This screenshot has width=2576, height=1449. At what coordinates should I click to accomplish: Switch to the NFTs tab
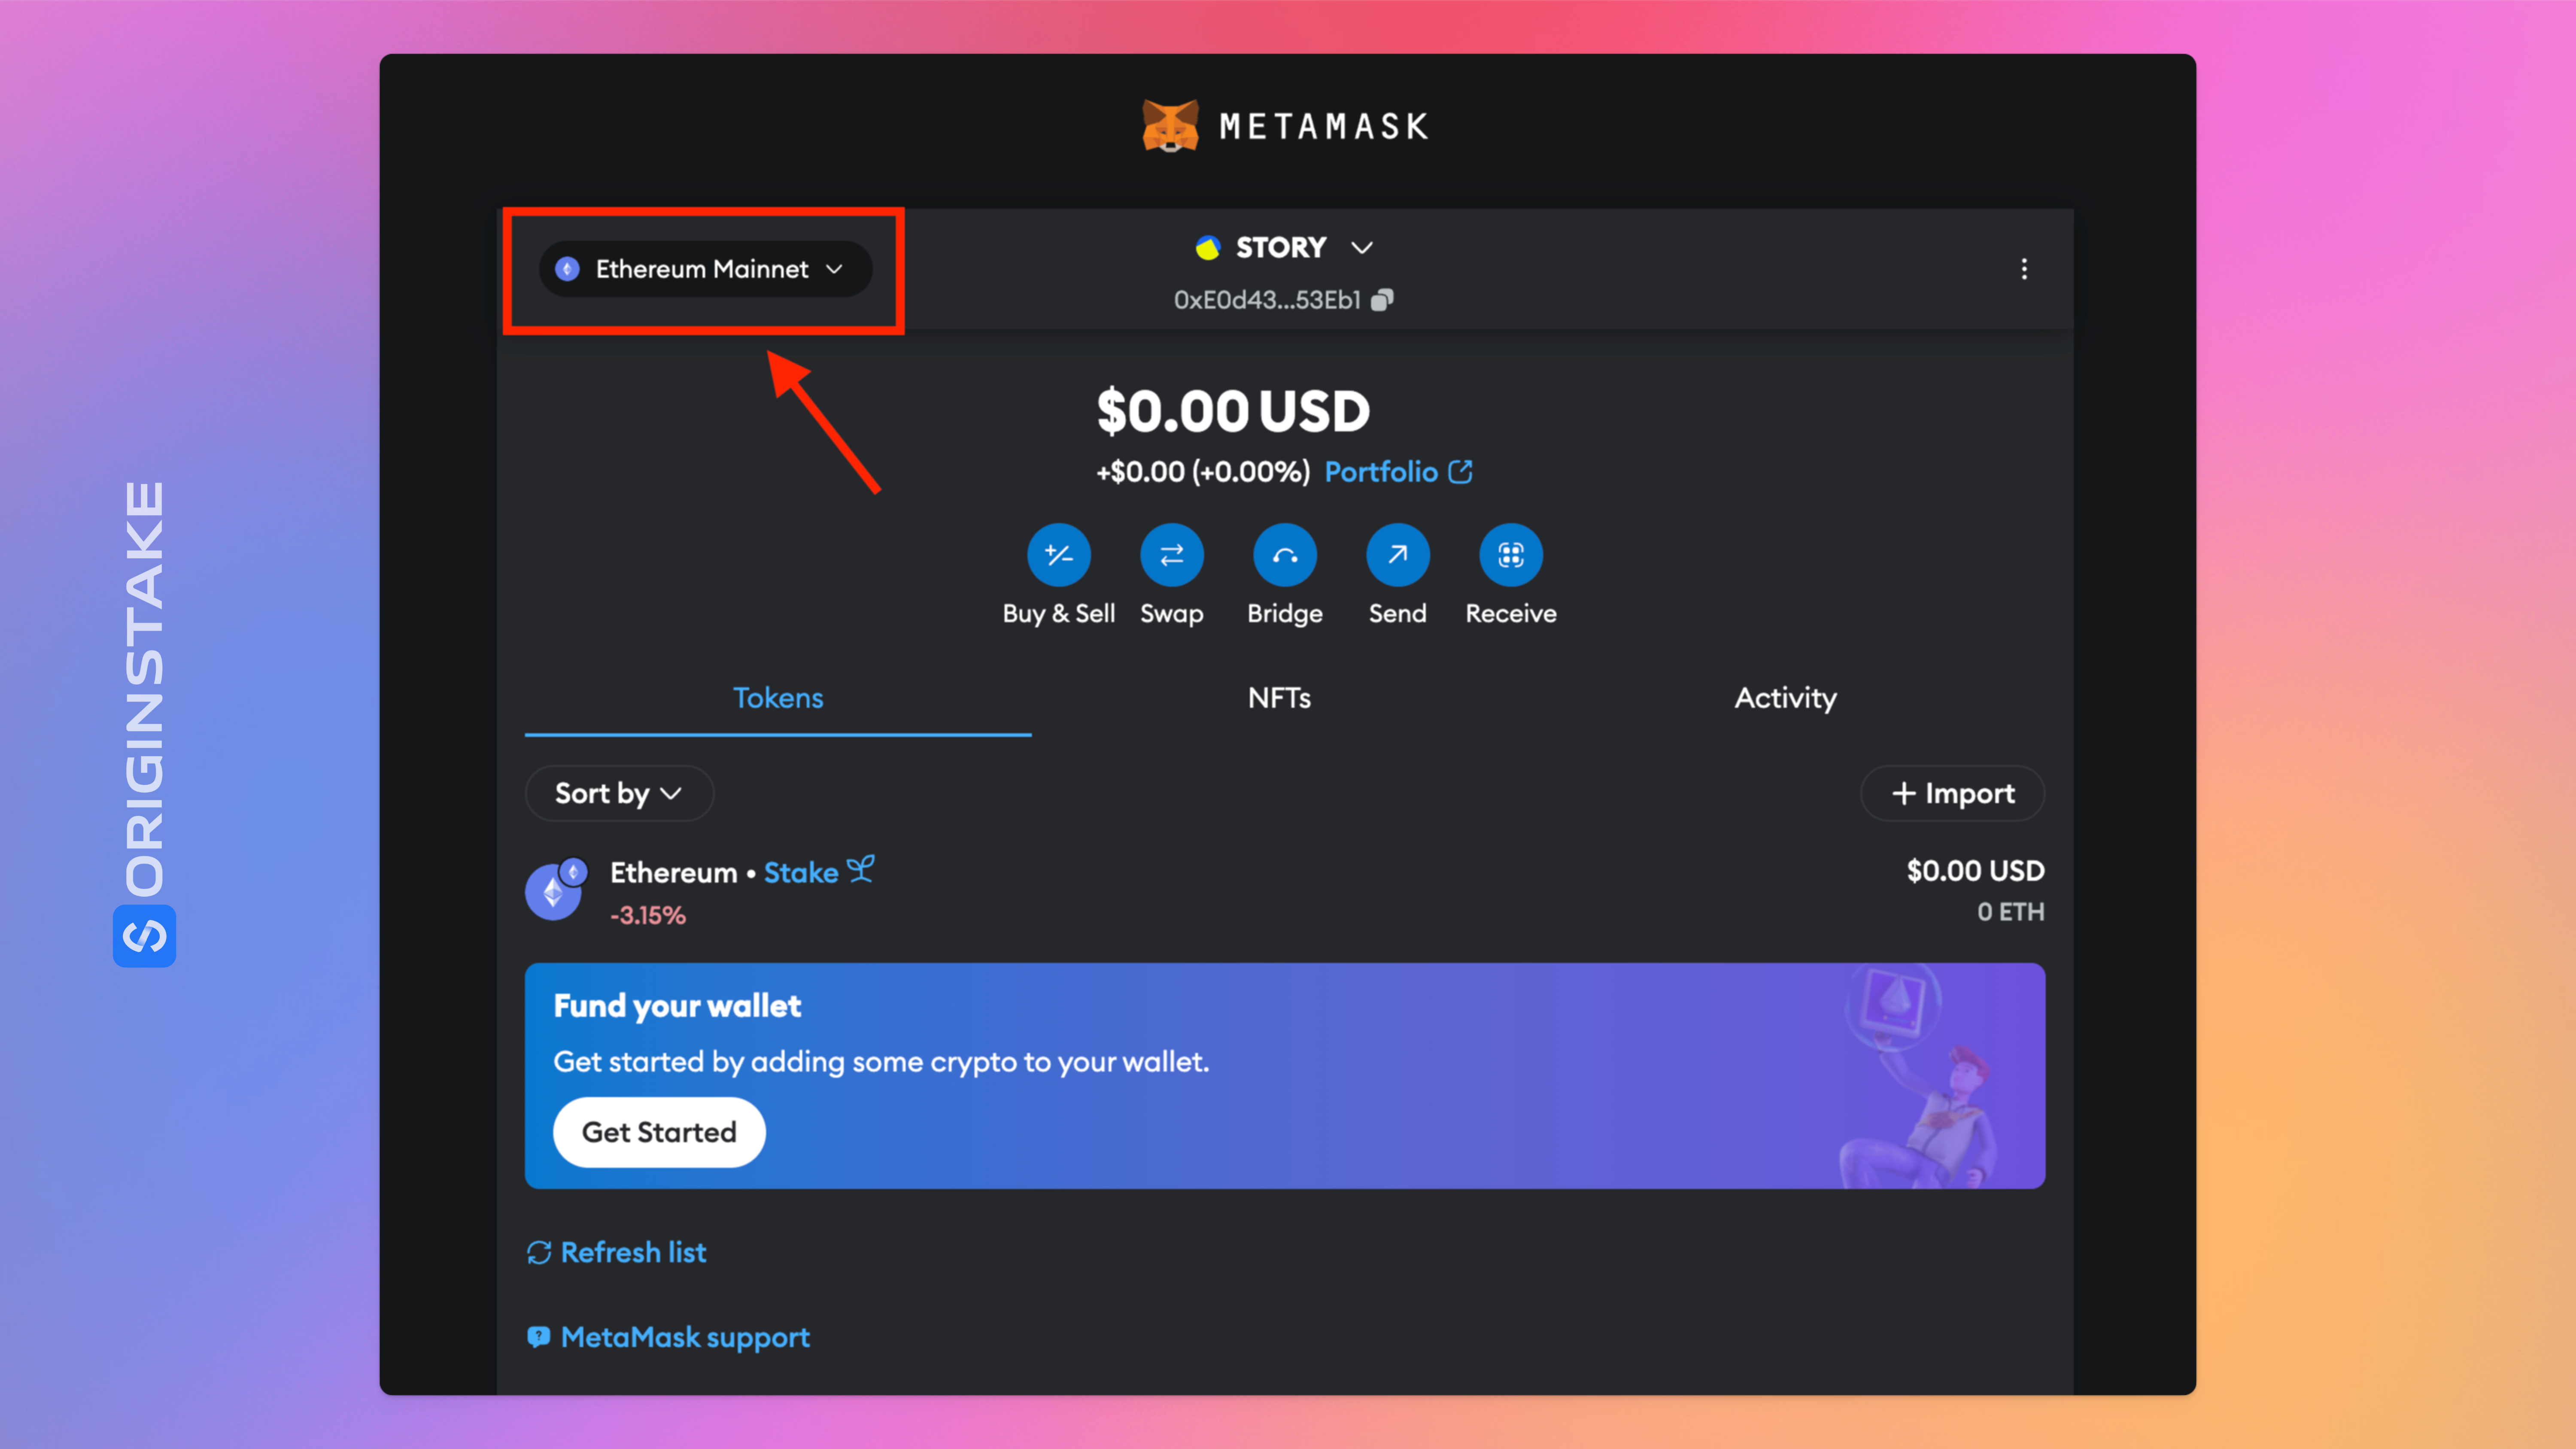(1279, 698)
